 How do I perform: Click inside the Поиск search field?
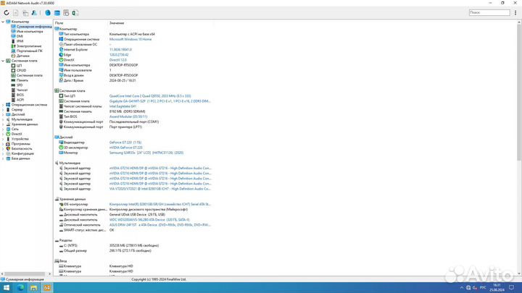(x=489, y=12)
